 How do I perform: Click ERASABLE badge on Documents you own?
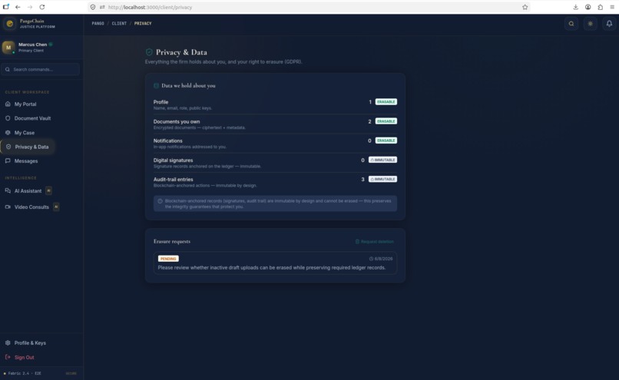click(x=386, y=121)
